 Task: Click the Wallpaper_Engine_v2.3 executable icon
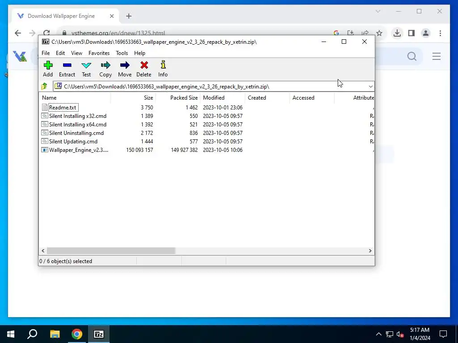click(44, 150)
